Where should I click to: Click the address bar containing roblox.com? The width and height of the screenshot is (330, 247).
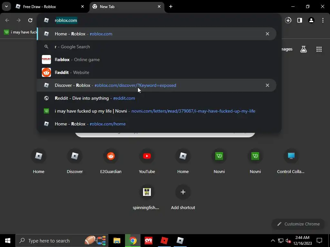pyautogui.click(x=159, y=20)
